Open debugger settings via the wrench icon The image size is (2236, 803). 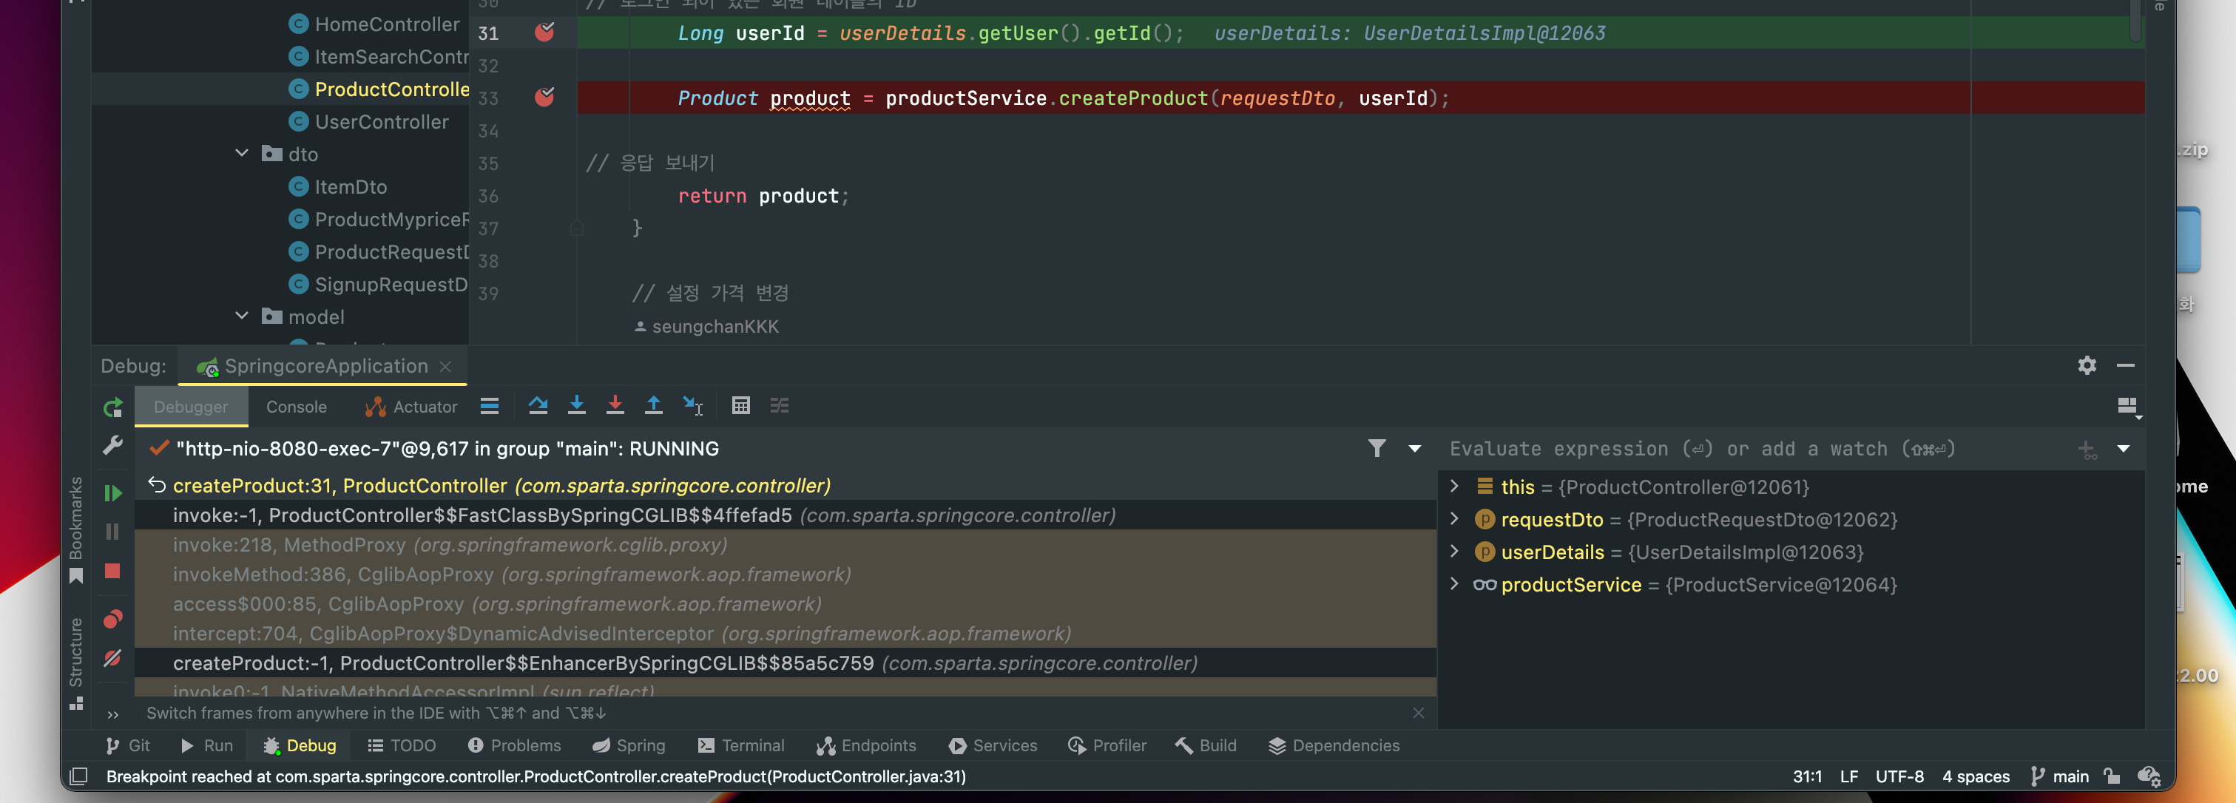click(113, 446)
